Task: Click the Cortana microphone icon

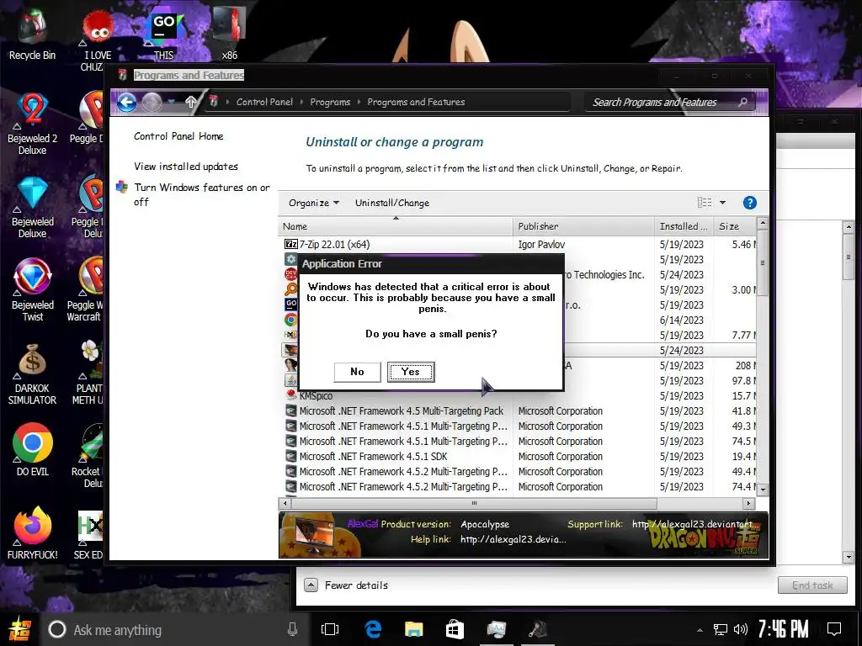Action: (292, 629)
